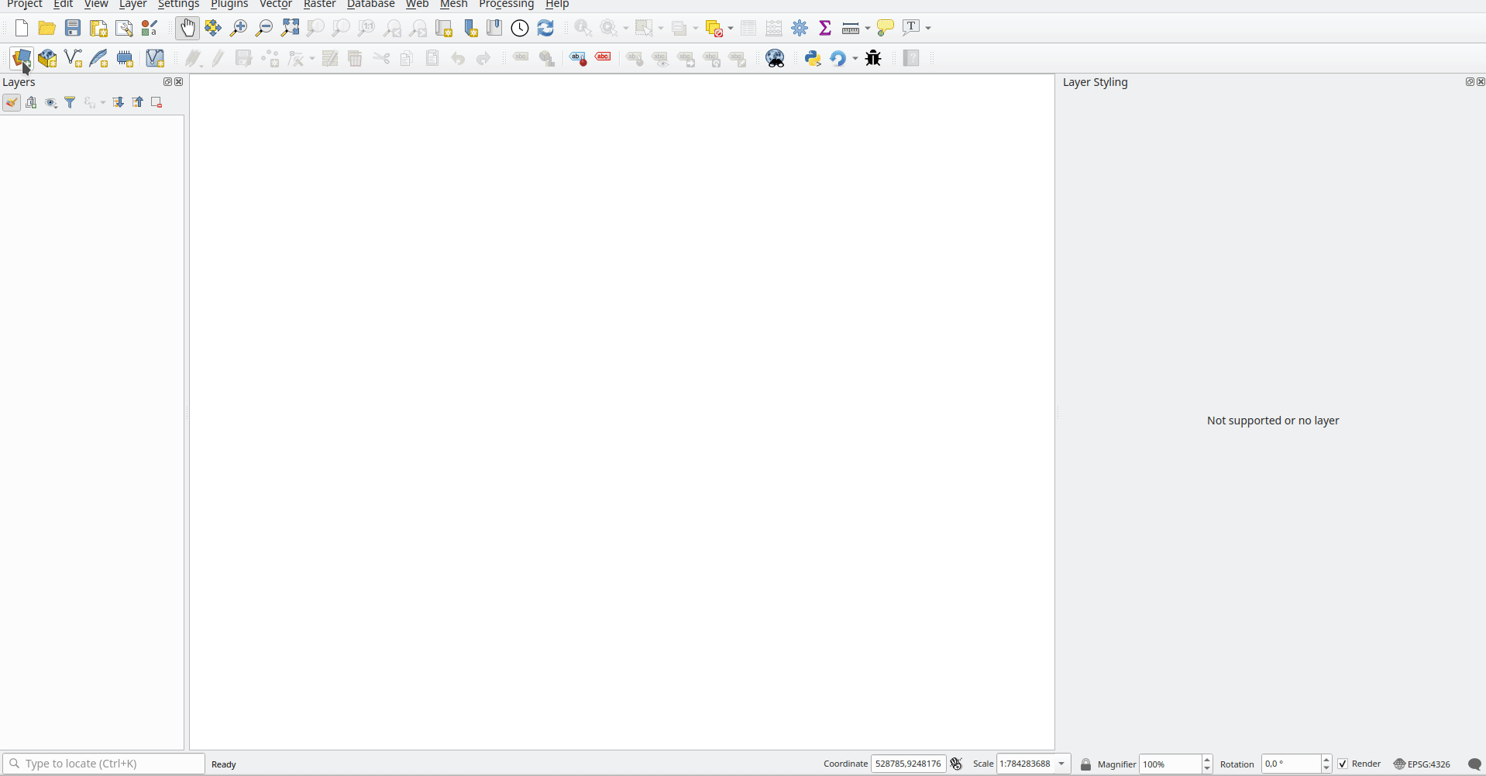Click the Refresh map icon
The width and height of the screenshot is (1486, 776).
(545, 28)
